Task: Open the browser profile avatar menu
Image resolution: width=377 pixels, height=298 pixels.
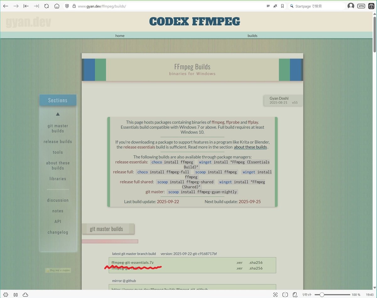Action: (351, 6)
